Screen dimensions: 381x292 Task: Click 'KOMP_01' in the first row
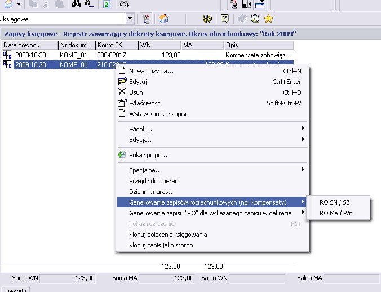click(73, 55)
